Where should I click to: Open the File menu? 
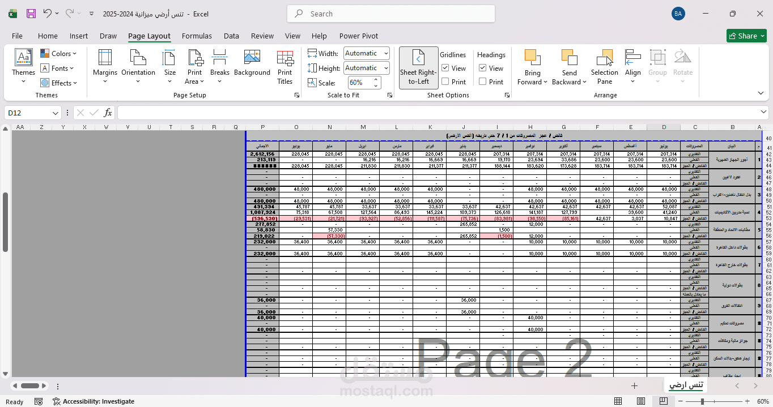click(x=17, y=36)
